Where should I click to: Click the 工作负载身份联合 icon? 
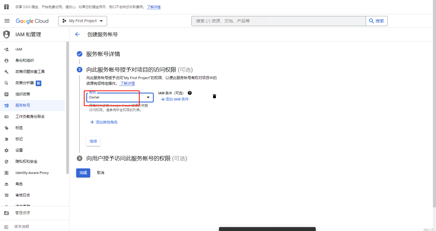(x=6, y=117)
